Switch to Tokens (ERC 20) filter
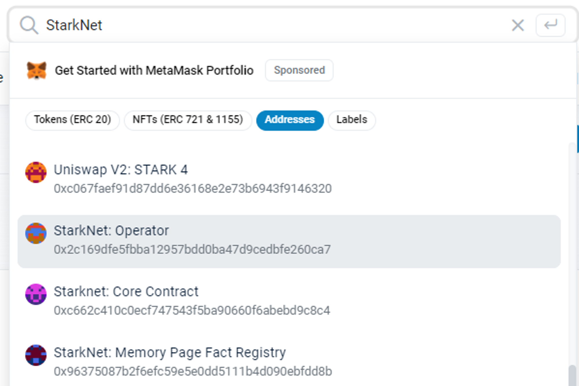The width and height of the screenshot is (579, 386). pos(72,120)
